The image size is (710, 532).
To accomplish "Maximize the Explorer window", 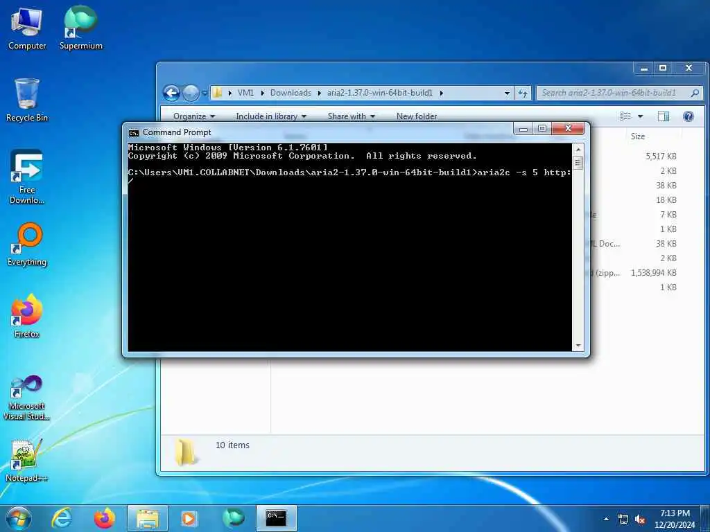I will 663,69.
